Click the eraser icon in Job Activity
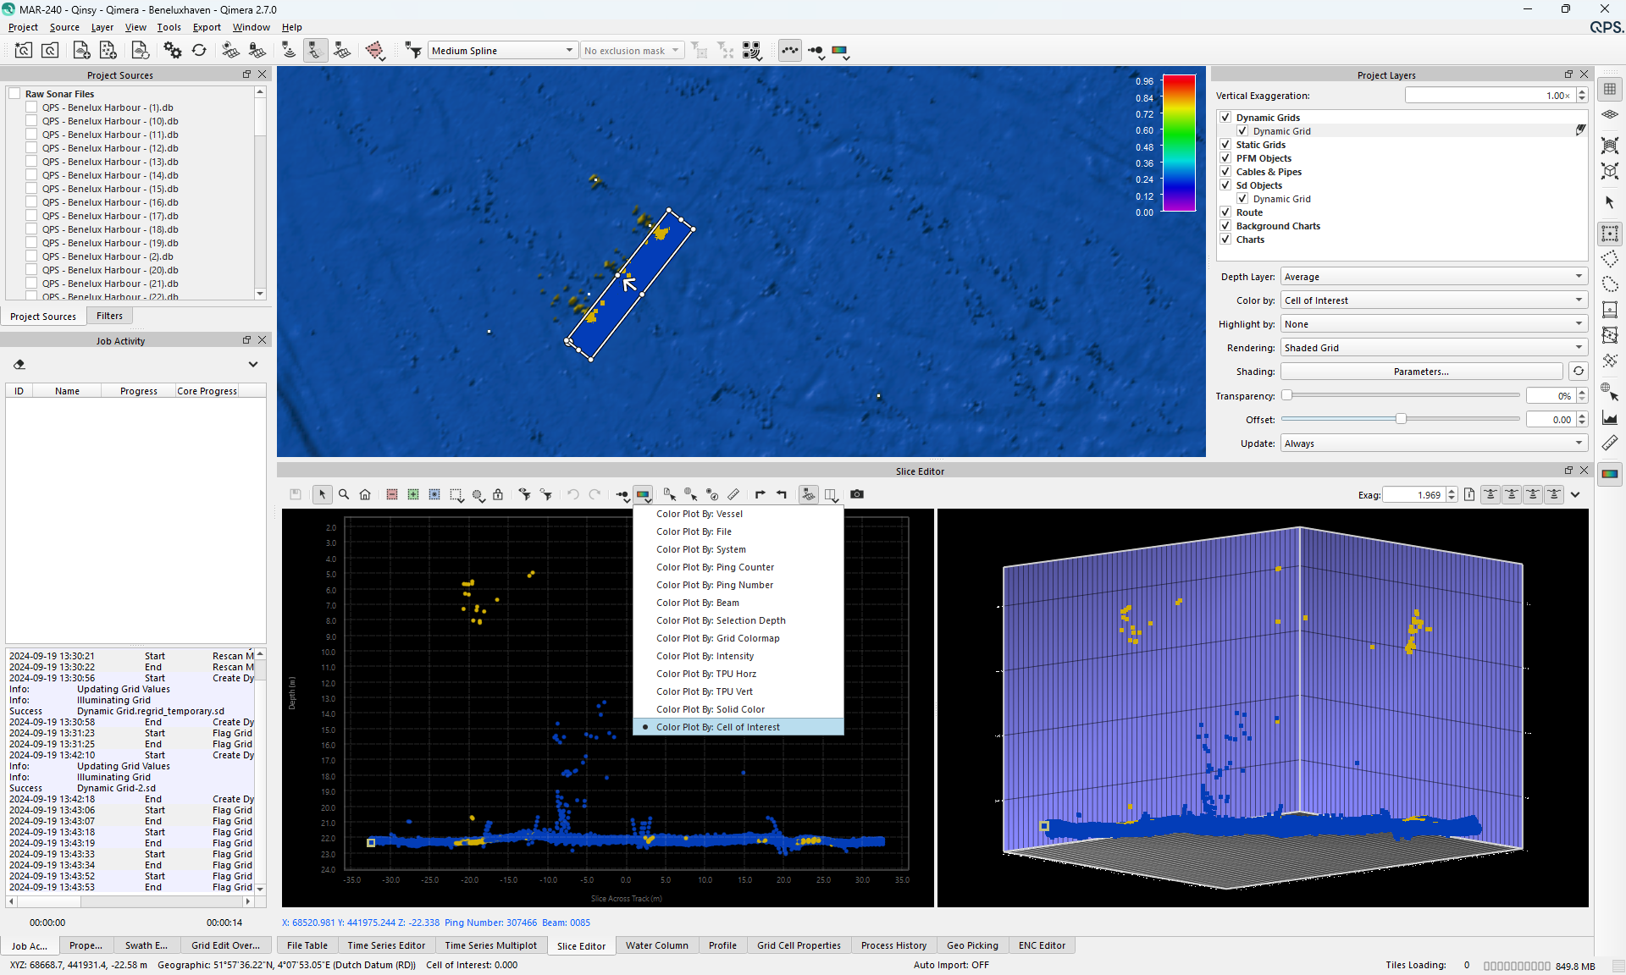The image size is (1626, 975). [19, 365]
